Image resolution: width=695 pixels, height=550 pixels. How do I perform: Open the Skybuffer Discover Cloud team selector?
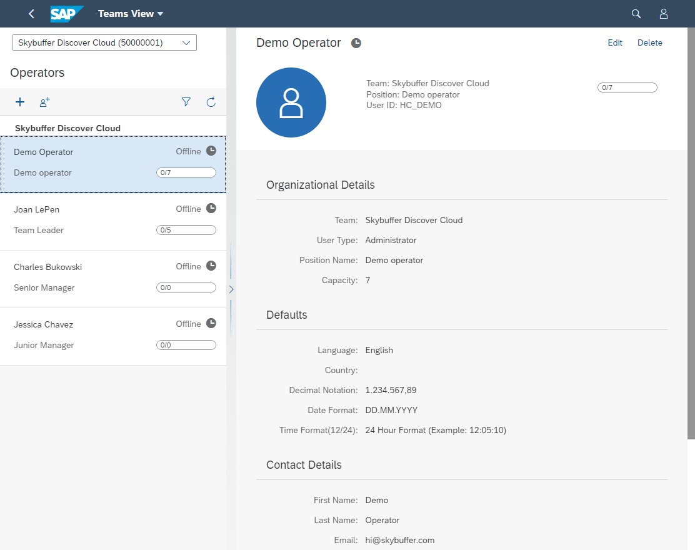pyautogui.click(x=104, y=42)
